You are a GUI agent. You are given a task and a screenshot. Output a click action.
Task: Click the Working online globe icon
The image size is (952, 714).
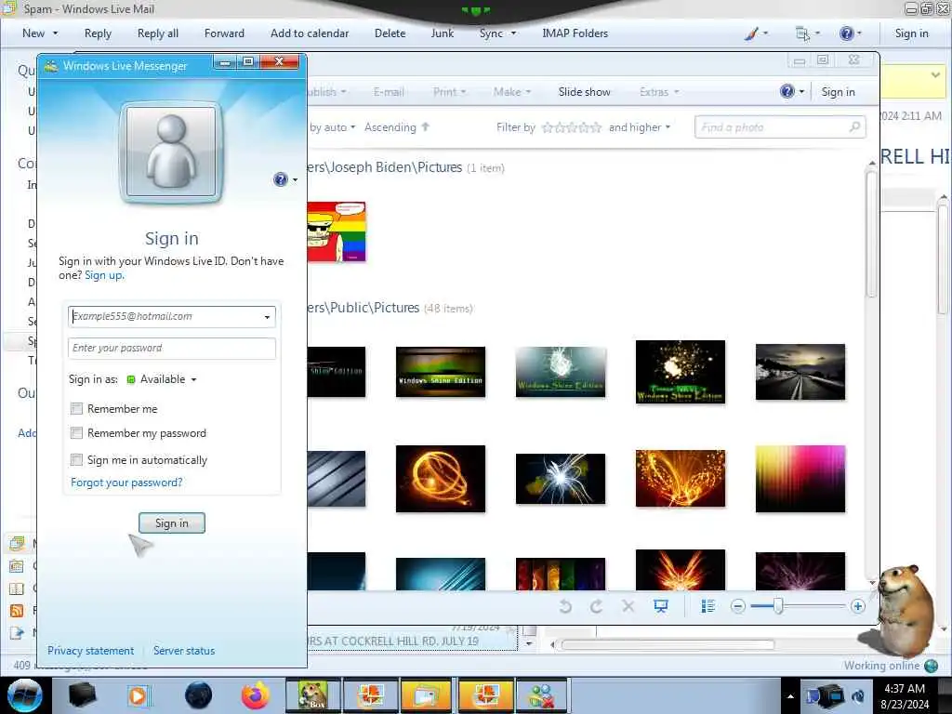coord(932,666)
